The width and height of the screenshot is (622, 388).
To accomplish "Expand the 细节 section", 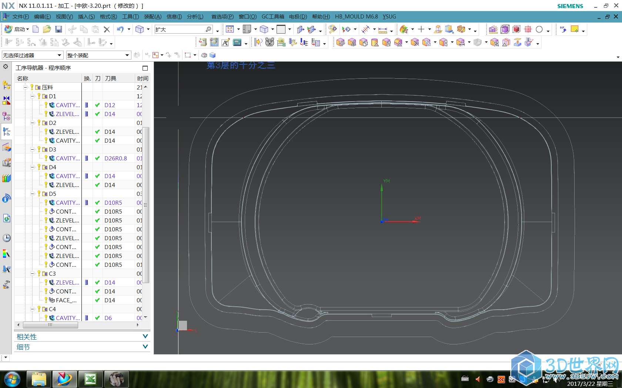I will [82, 347].
